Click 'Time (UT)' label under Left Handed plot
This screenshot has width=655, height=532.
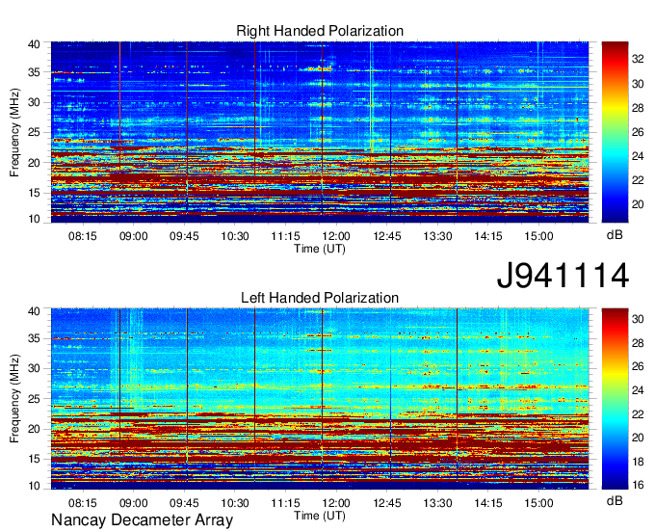tap(320, 516)
